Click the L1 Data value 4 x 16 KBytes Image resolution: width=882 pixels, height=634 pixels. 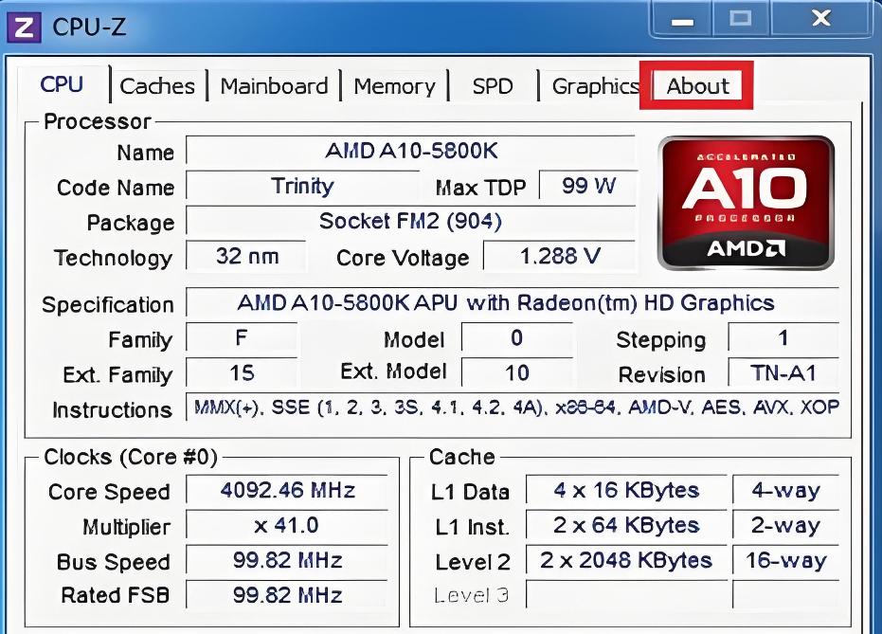click(x=626, y=490)
